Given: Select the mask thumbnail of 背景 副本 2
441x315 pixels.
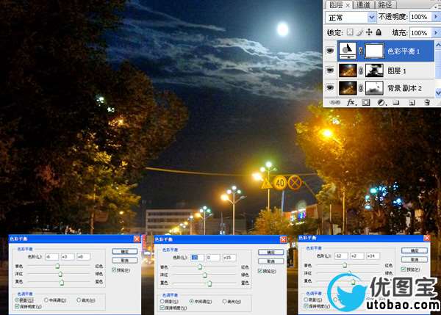Looking at the screenshot, I should (x=374, y=88).
